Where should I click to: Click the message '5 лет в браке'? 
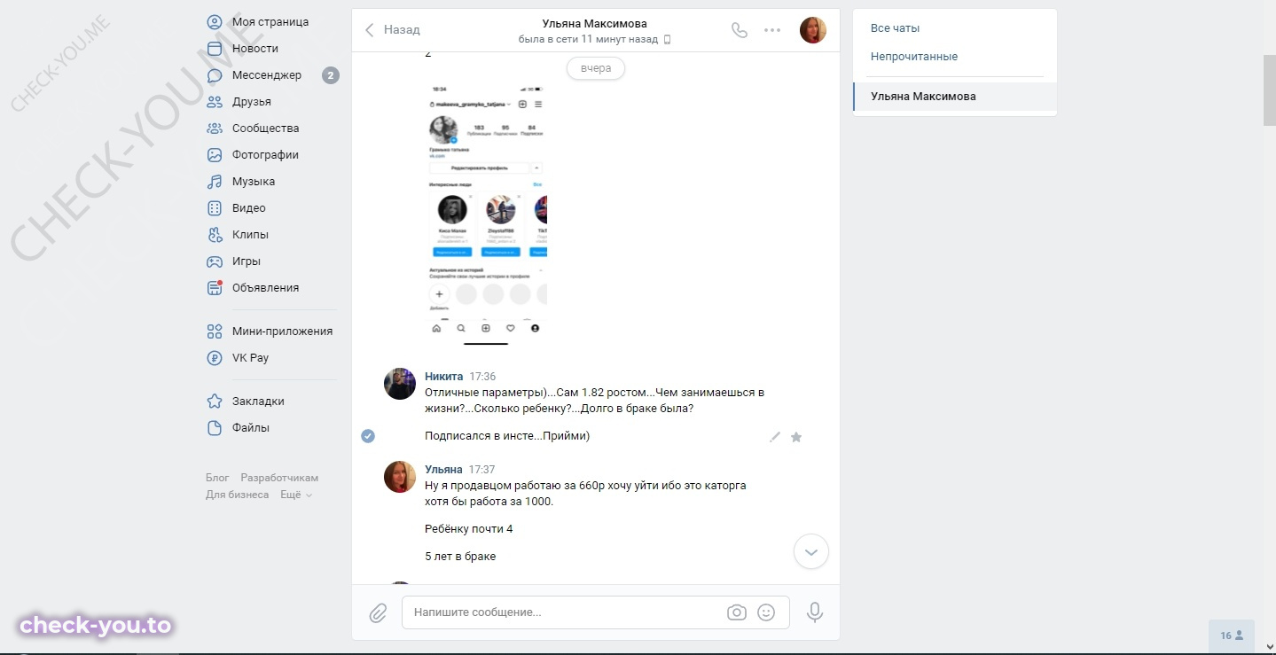[x=460, y=557]
